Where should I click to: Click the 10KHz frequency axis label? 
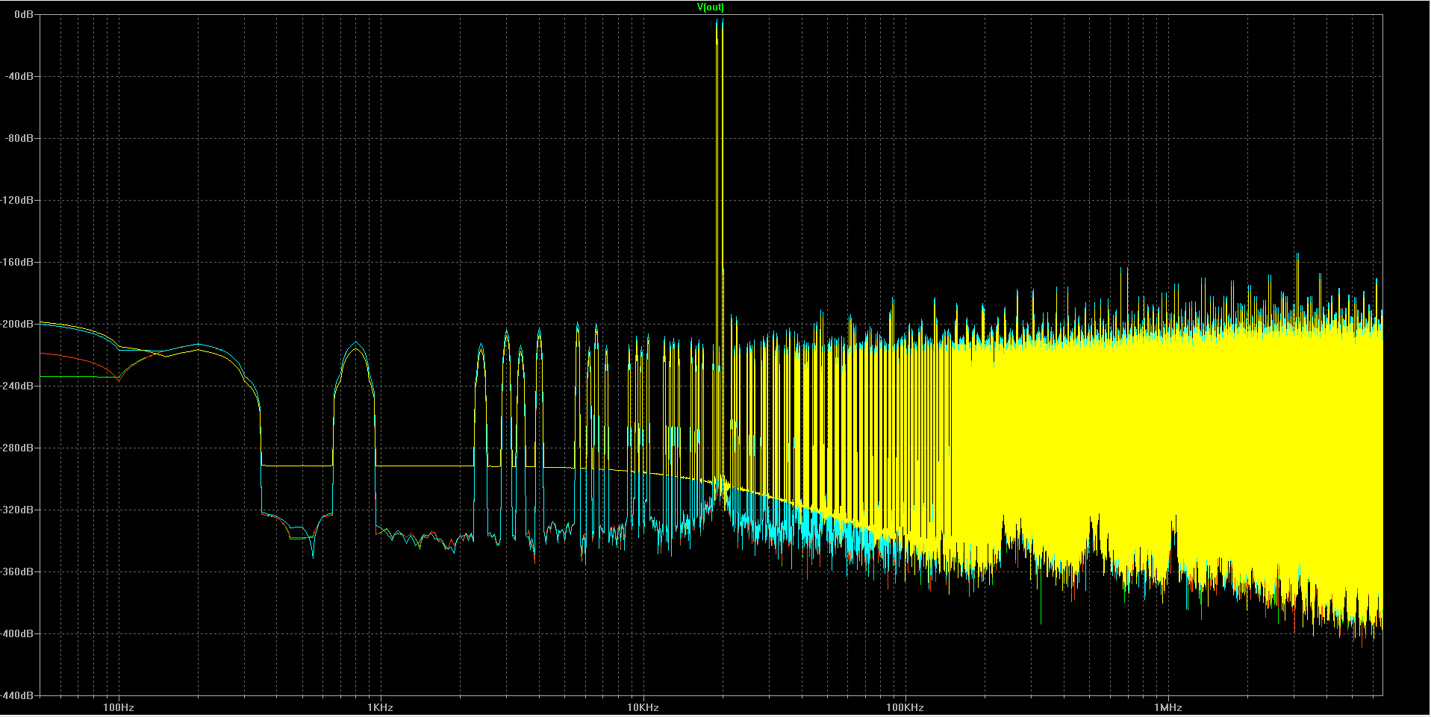click(643, 707)
